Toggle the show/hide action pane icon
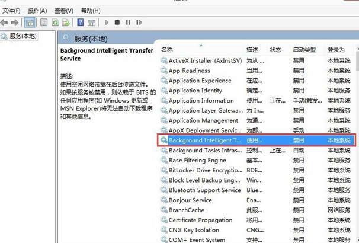Screen dimensions: 359x243 (x=91, y=23)
